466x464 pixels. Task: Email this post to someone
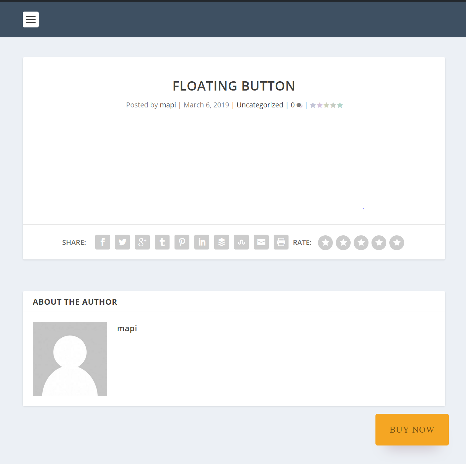coord(261,242)
